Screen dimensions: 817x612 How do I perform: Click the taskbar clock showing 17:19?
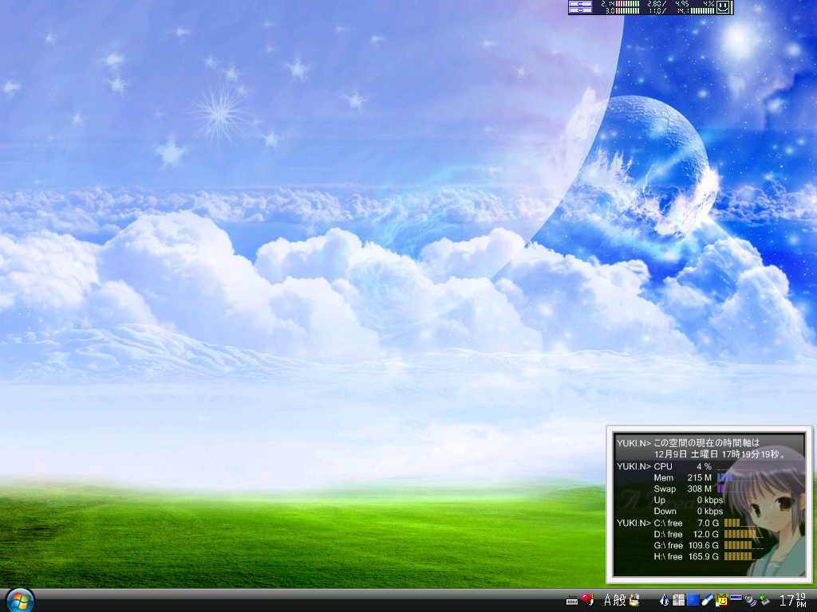(x=792, y=600)
